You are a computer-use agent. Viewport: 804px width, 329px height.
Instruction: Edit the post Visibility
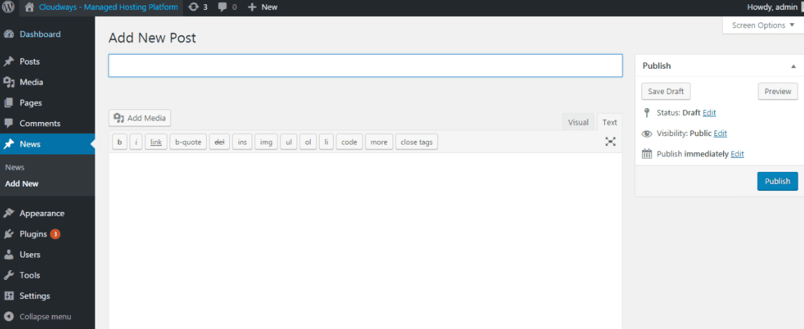[x=721, y=133]
